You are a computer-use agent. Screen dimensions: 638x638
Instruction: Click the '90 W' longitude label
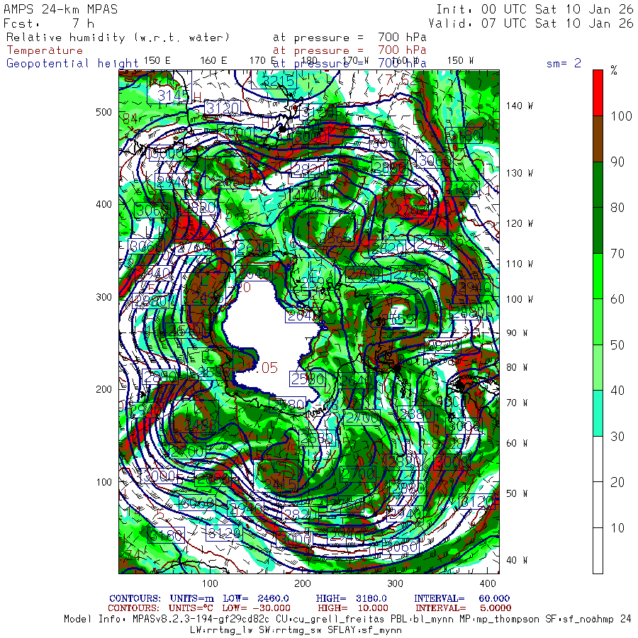(517, 333)
